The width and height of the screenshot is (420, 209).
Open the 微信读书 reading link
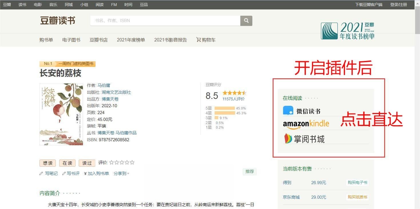(302, 111)
